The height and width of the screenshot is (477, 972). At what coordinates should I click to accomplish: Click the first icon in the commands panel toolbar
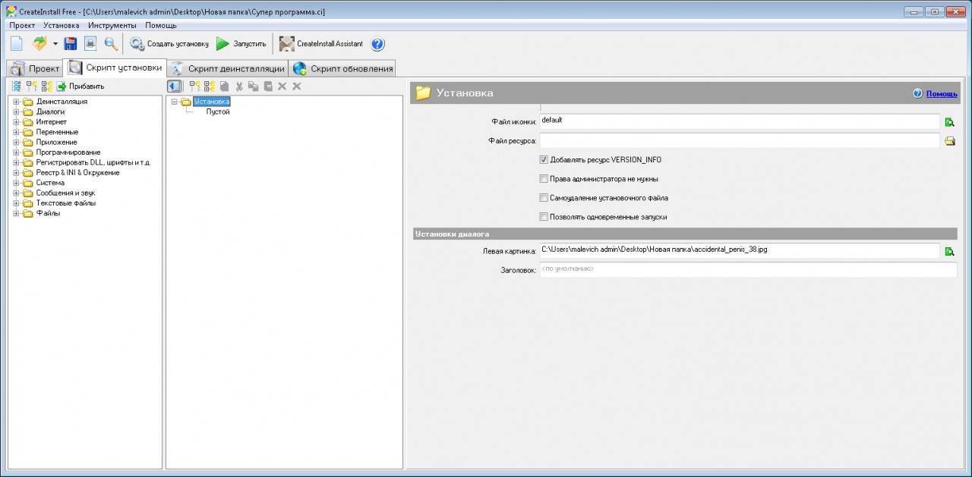[x=17, y=86]
